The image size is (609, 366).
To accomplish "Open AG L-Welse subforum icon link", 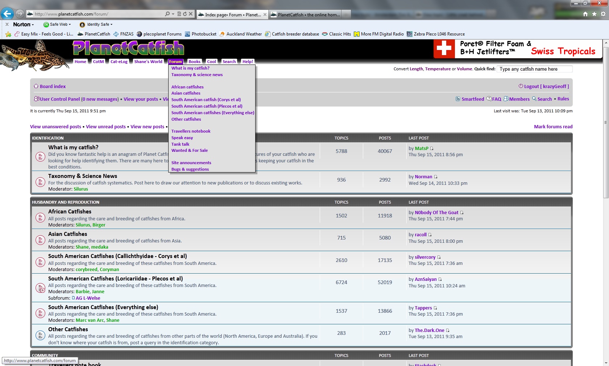I will [73, 298].
